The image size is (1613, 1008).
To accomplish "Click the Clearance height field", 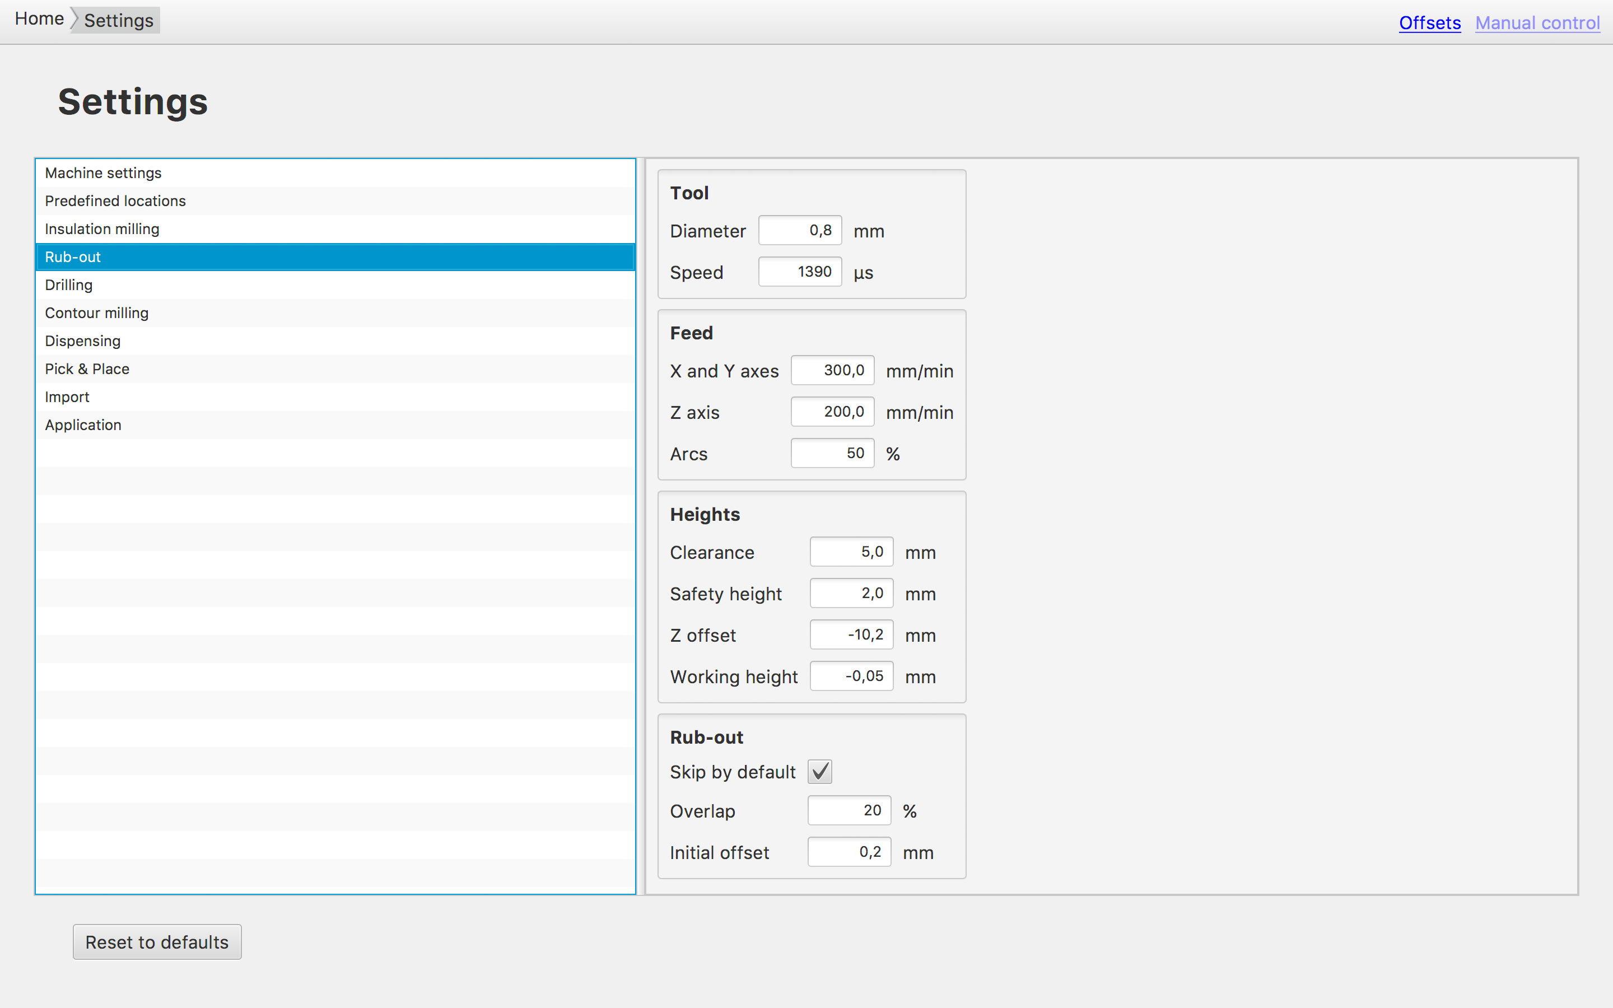I will 851,552.
